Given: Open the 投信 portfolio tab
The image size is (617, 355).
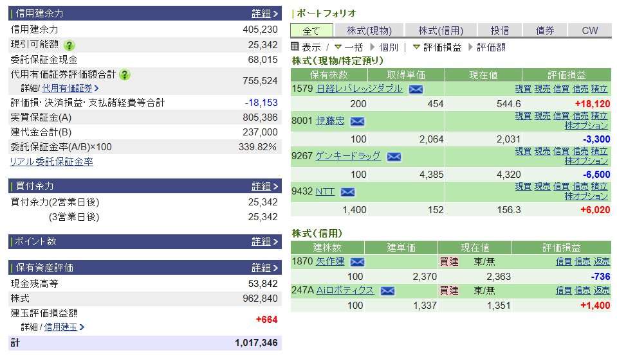Looking at the screenshot, I should (499, 30).
